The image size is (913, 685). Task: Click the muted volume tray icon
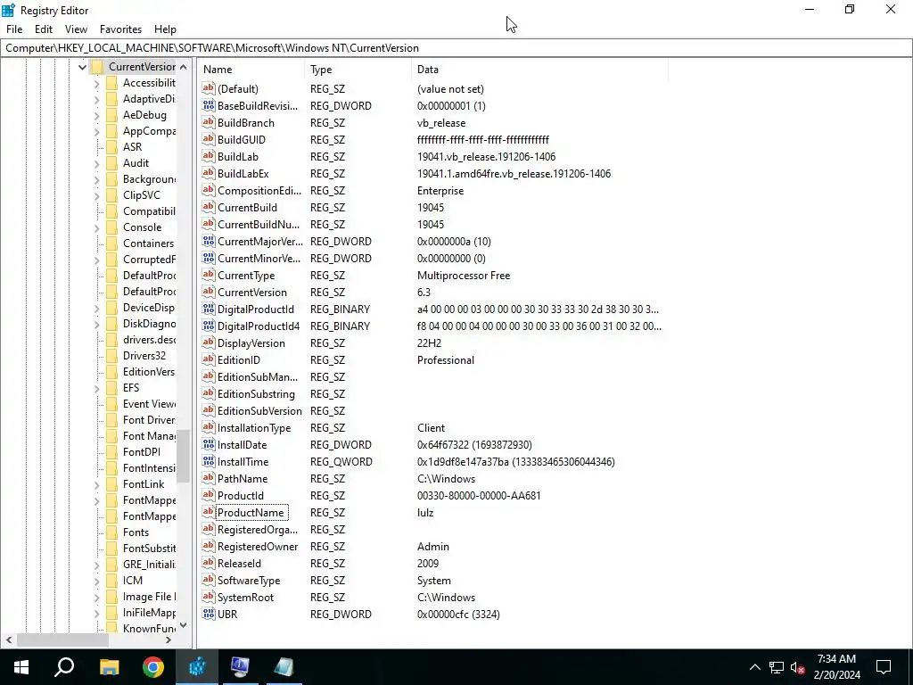tap(798, 667)
